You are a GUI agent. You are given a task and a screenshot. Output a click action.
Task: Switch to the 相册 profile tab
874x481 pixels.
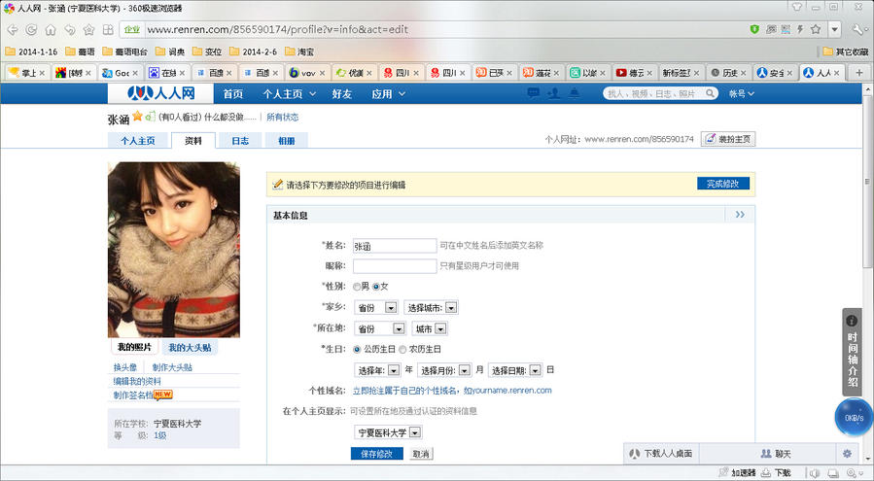(287, 141)
